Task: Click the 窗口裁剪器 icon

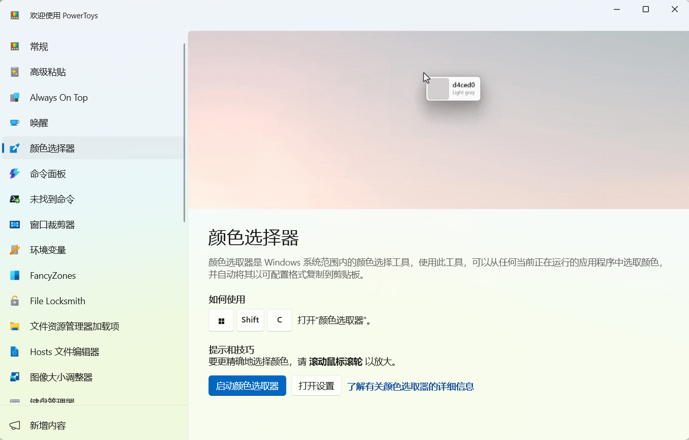Action: point(15,225)
